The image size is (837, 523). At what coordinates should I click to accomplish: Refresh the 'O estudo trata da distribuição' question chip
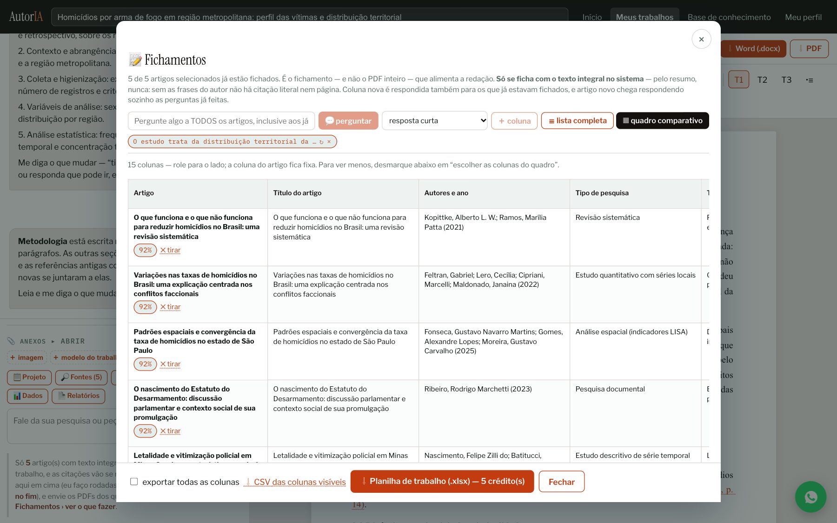pos(321,142)
